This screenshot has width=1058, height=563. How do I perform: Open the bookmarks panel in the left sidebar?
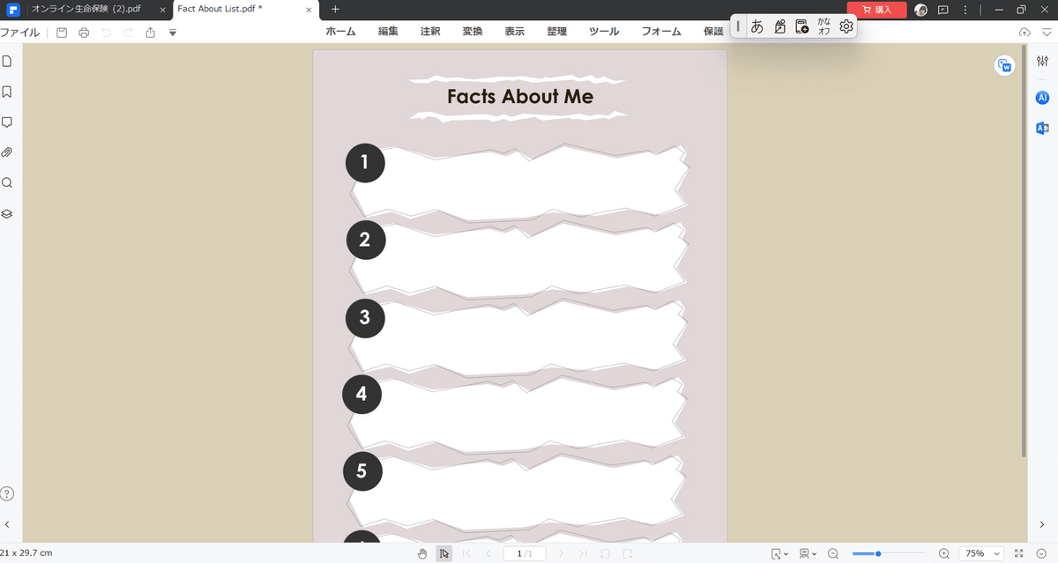pyautogui.click(x=8, y=91)
